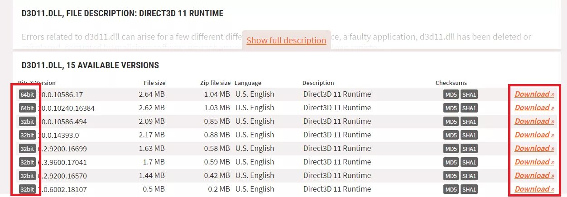This screenshot has height=197, width=567.
Task: Download the 6.2.9200.16570 version
Action: pyautogui.click(x=534, y=175)
